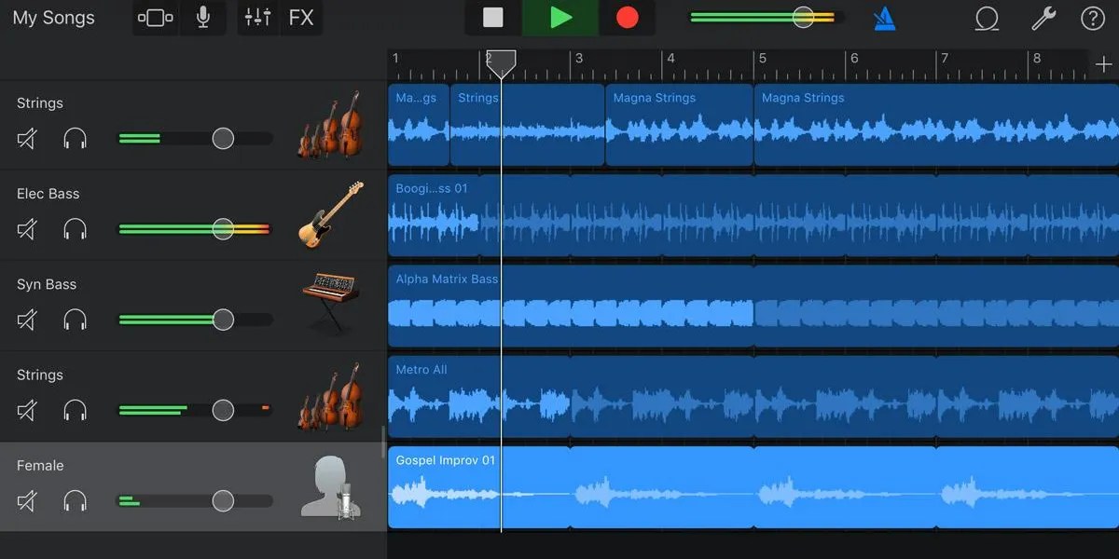Viewport: 1119px width, 559px height.
Task: Stop playback with the square button
Action: click(493, 18)
